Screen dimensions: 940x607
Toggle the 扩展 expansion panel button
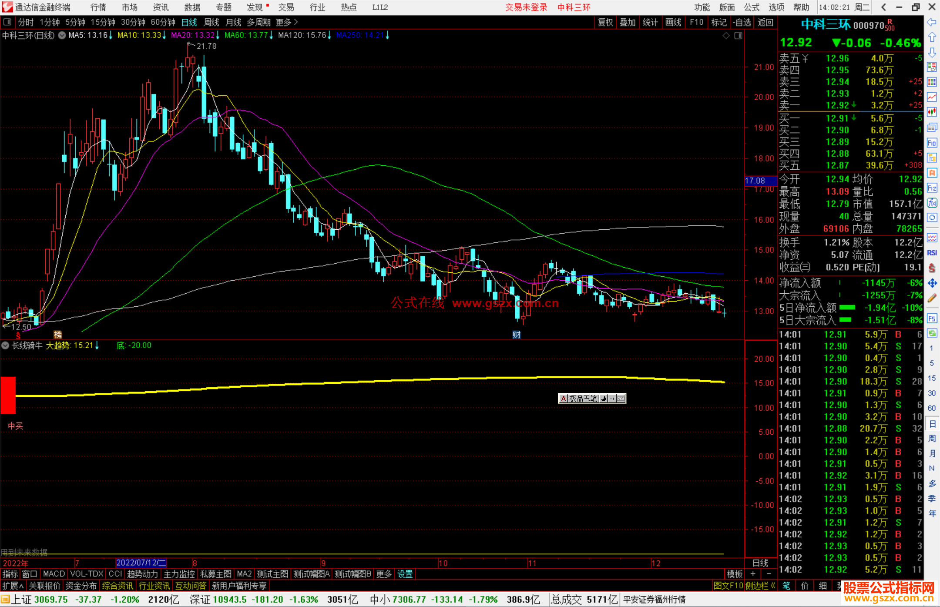point(13,586)
